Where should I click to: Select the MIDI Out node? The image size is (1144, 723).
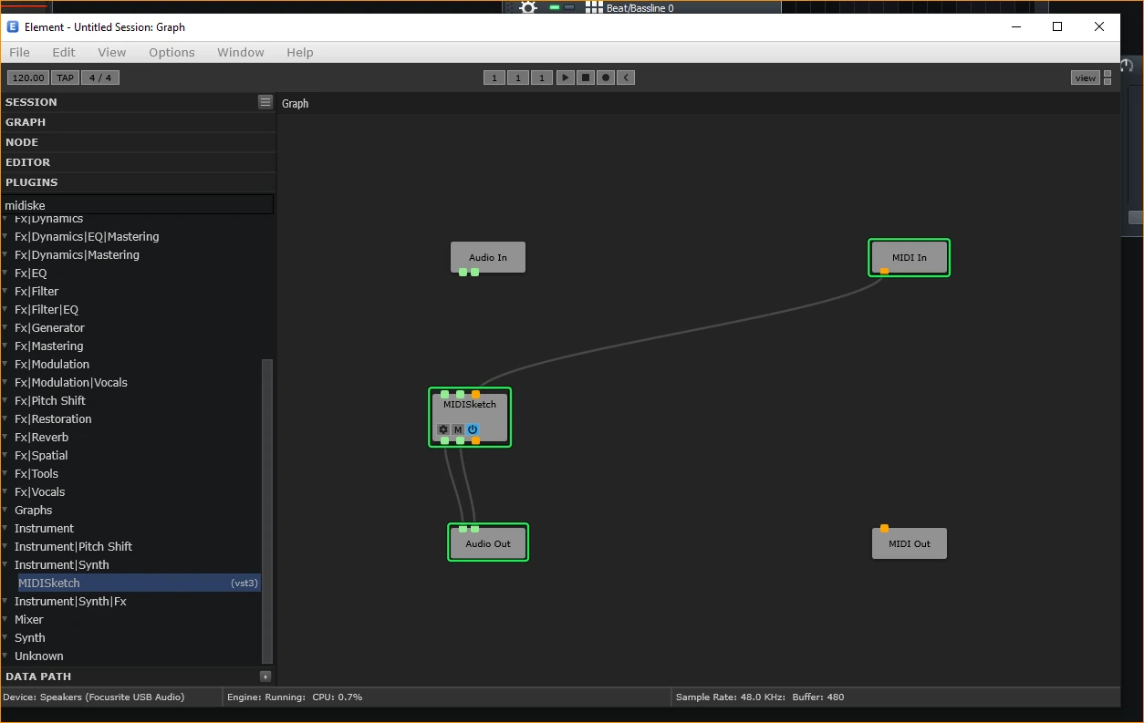[x=910, y=543]
